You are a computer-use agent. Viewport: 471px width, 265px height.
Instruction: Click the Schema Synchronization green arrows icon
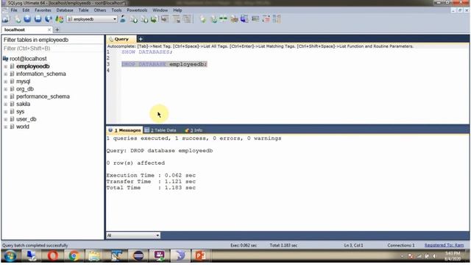pyautogui.click(x=223, y=19)
